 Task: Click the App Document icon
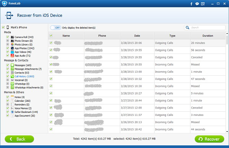(12, 115)
